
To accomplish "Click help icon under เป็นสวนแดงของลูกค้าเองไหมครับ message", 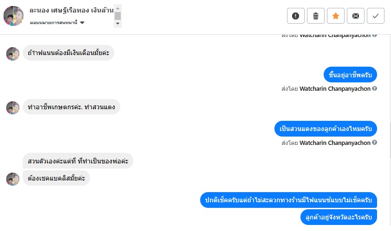I will [x=374, y=143].
